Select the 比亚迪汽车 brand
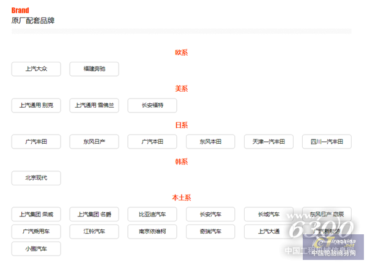Screen dimensions: 367x263 [x=152, y=214]
